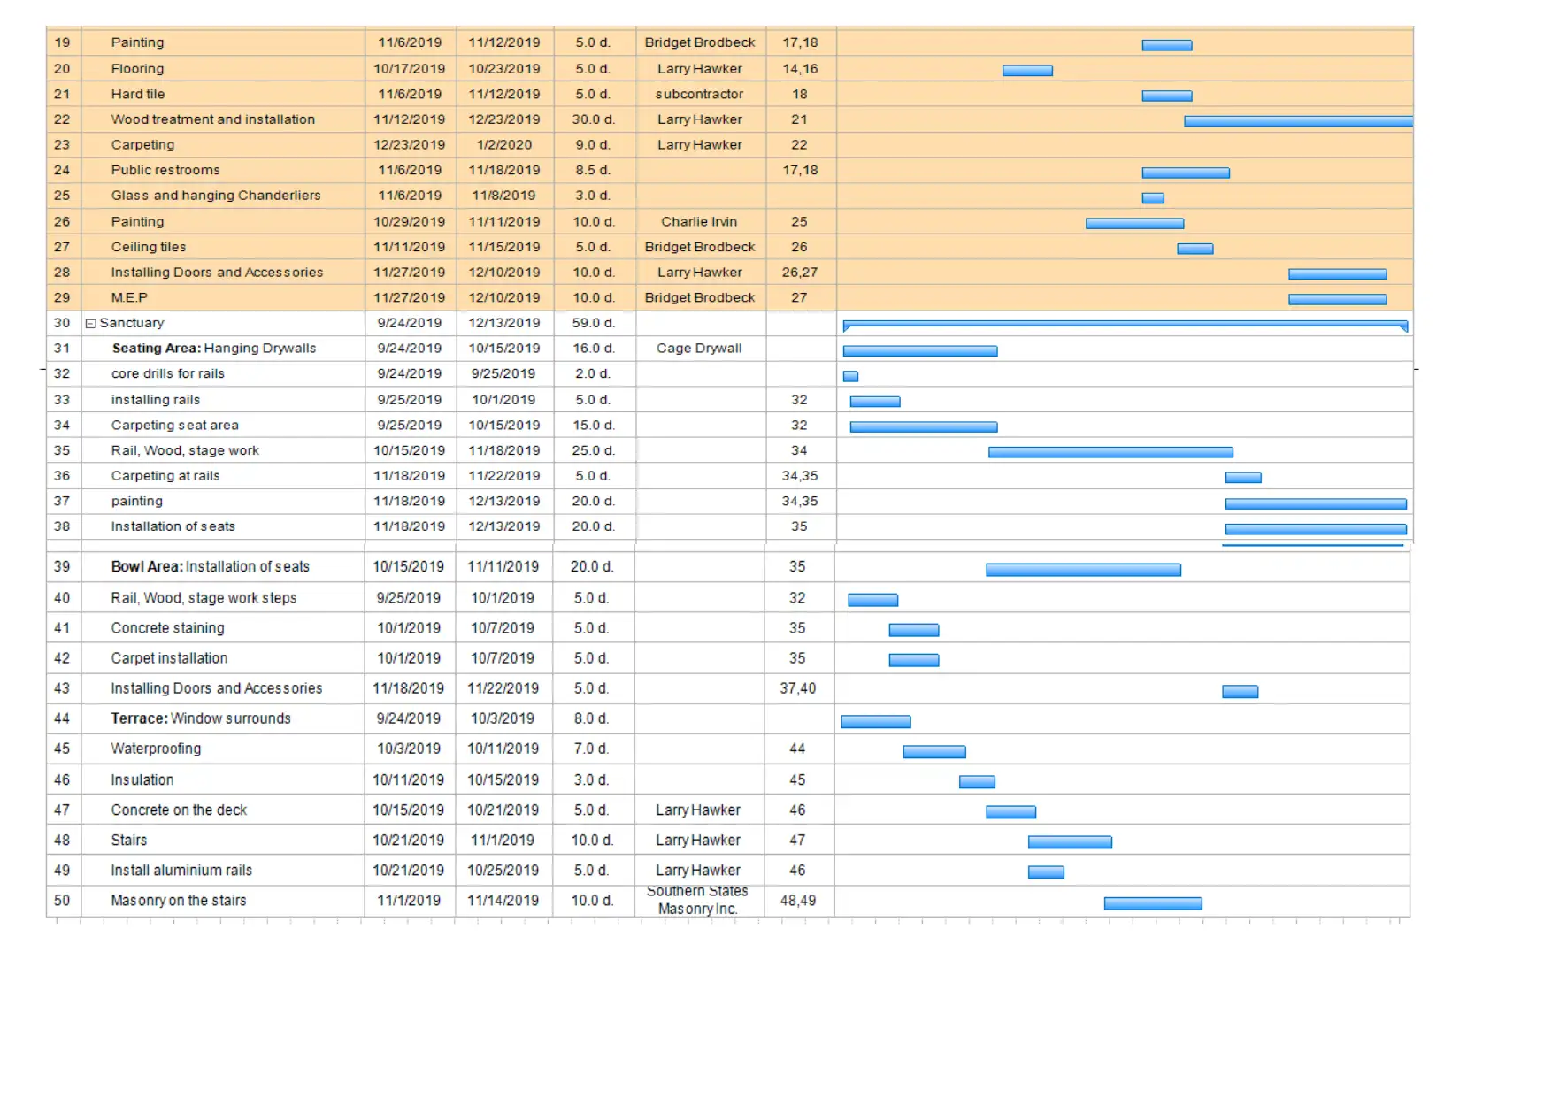Select resource Larry Hawker in Stairs row
This screenshot has height=1098, width=1552.
pyautogui.click(x=698, y=841)
